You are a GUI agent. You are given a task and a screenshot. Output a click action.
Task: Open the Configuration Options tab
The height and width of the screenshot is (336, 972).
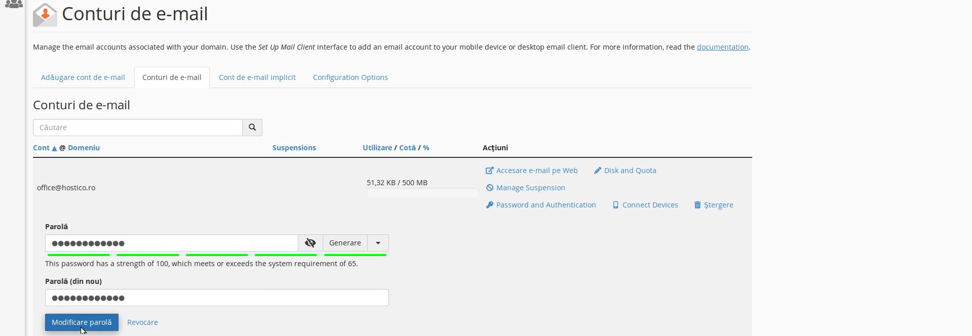click(351, 77)
